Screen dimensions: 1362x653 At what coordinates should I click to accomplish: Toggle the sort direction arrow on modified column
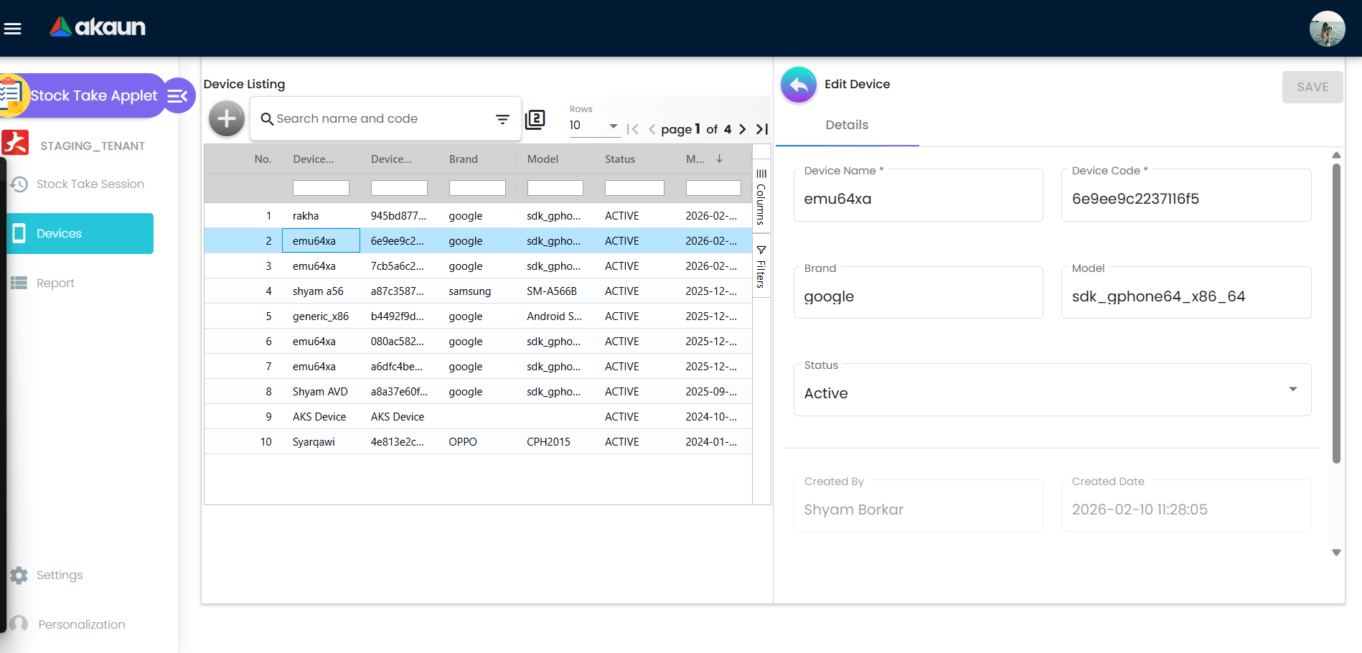[720, 159]
